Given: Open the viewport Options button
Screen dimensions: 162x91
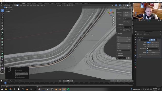Looking at the screenshot, I should click(130, 7).
